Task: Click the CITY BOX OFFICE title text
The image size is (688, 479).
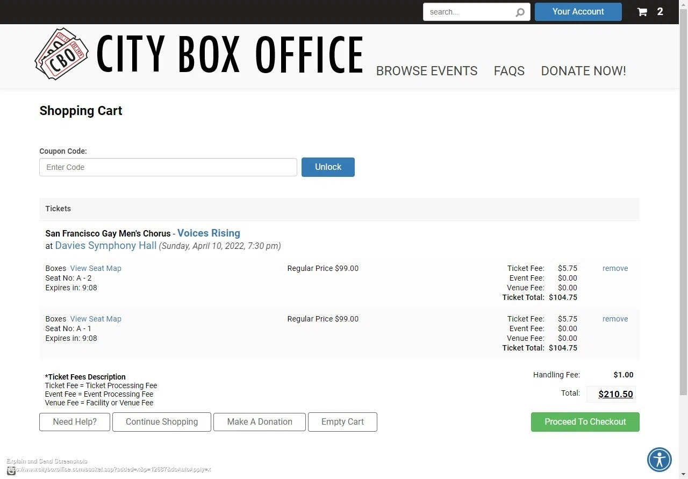Action: (x=230, y=54)
